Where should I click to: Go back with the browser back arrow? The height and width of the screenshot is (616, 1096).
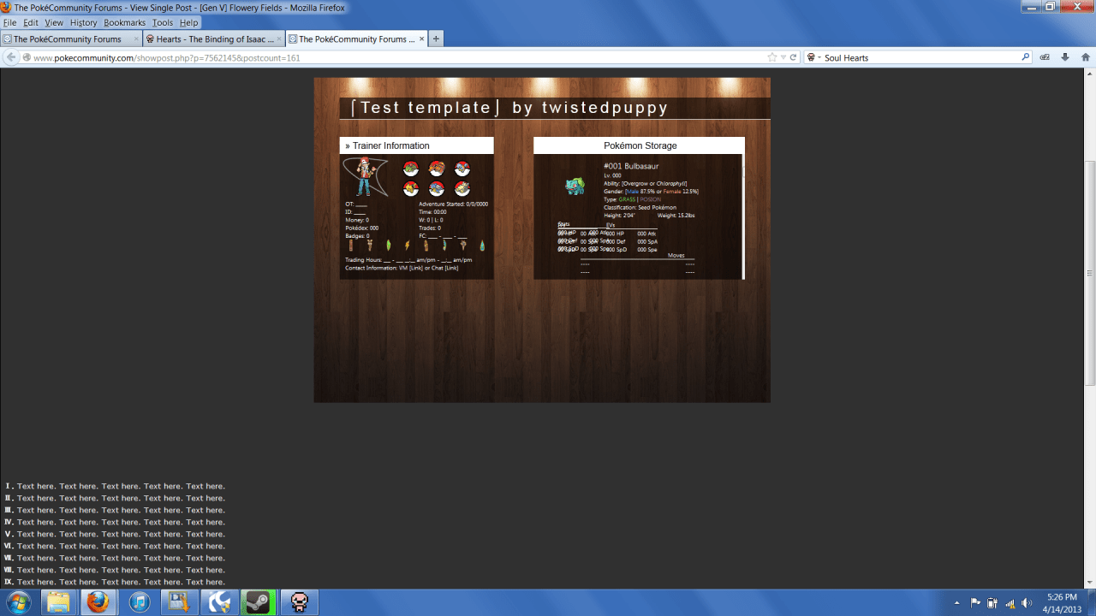point(11,57)
